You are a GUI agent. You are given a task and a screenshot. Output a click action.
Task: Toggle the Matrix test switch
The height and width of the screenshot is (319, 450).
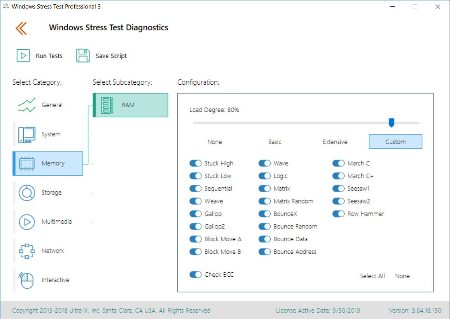tap(264, 188)
